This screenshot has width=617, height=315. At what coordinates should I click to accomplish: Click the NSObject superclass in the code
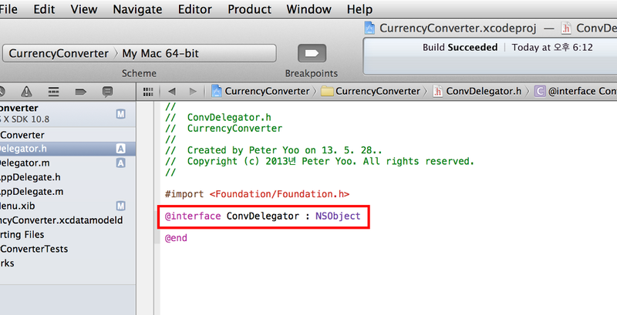coord(338,216)
